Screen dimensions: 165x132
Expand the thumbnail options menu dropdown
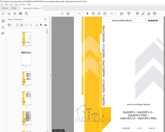[x=10, y=25]
